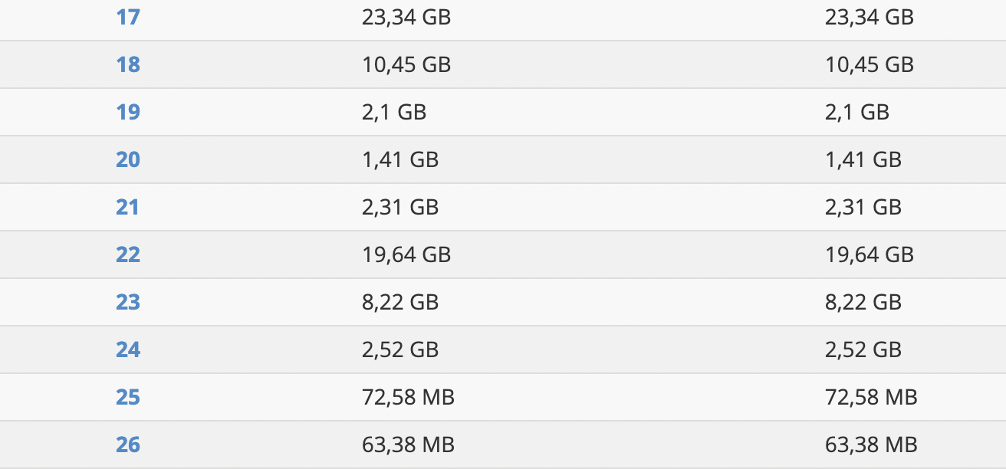1006x469 pixels.
Task: Open entry 19 in the table
Action: click(x=128, y=112)
